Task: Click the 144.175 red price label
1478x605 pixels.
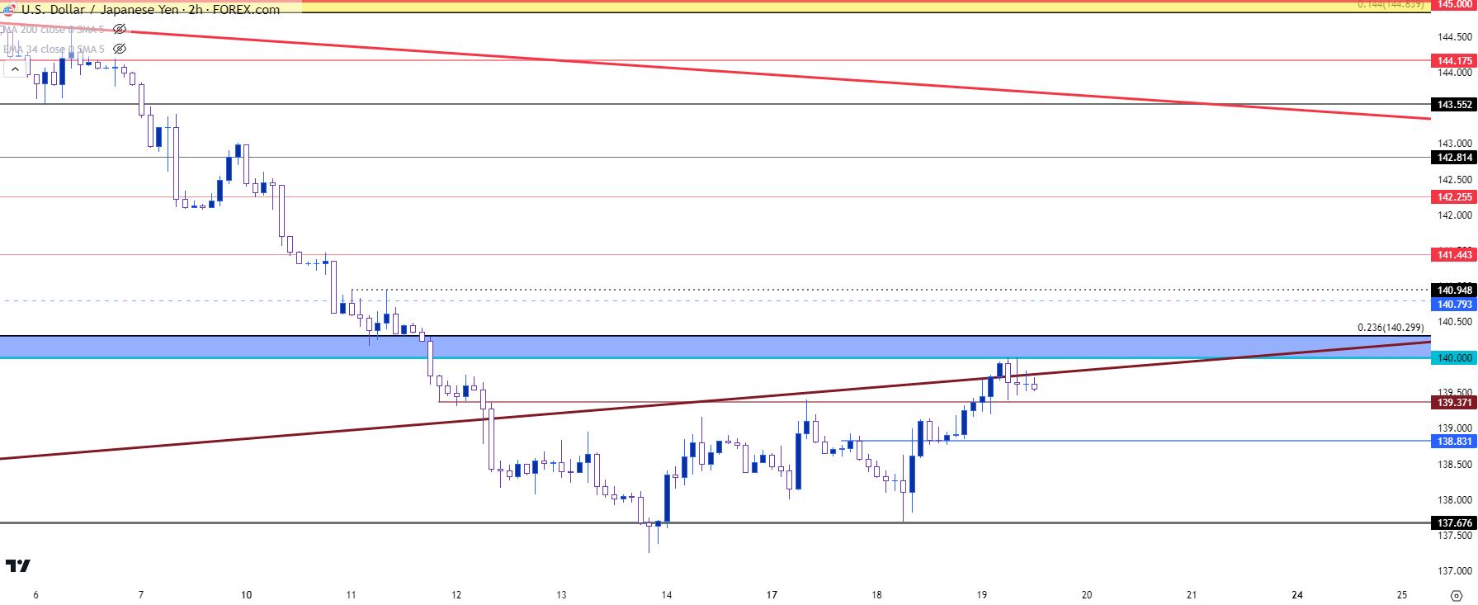Action: tap(1454, 60)
